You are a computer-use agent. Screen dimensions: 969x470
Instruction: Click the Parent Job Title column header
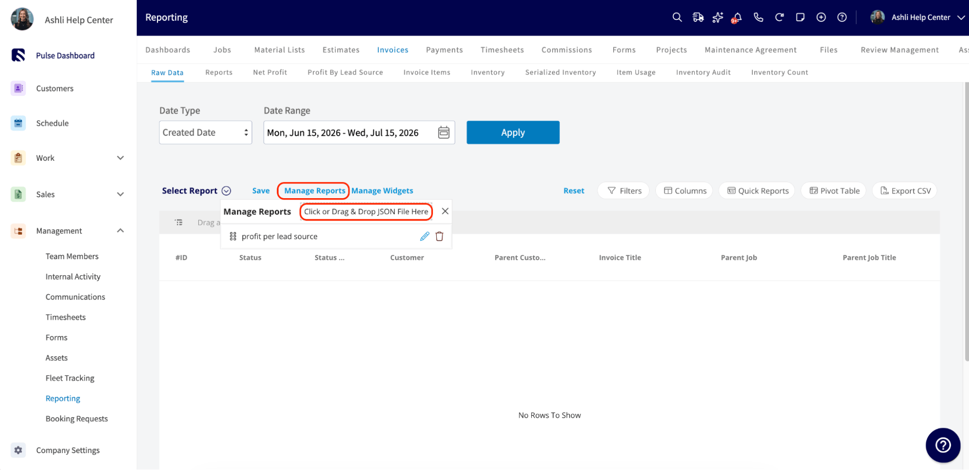coord(869,258)
